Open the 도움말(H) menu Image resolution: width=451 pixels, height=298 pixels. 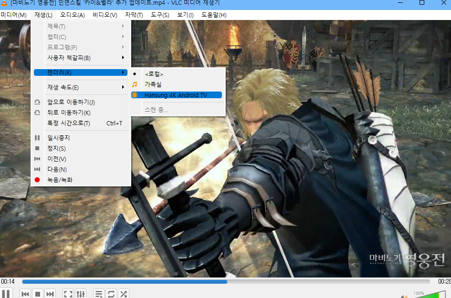click(214, 15)
